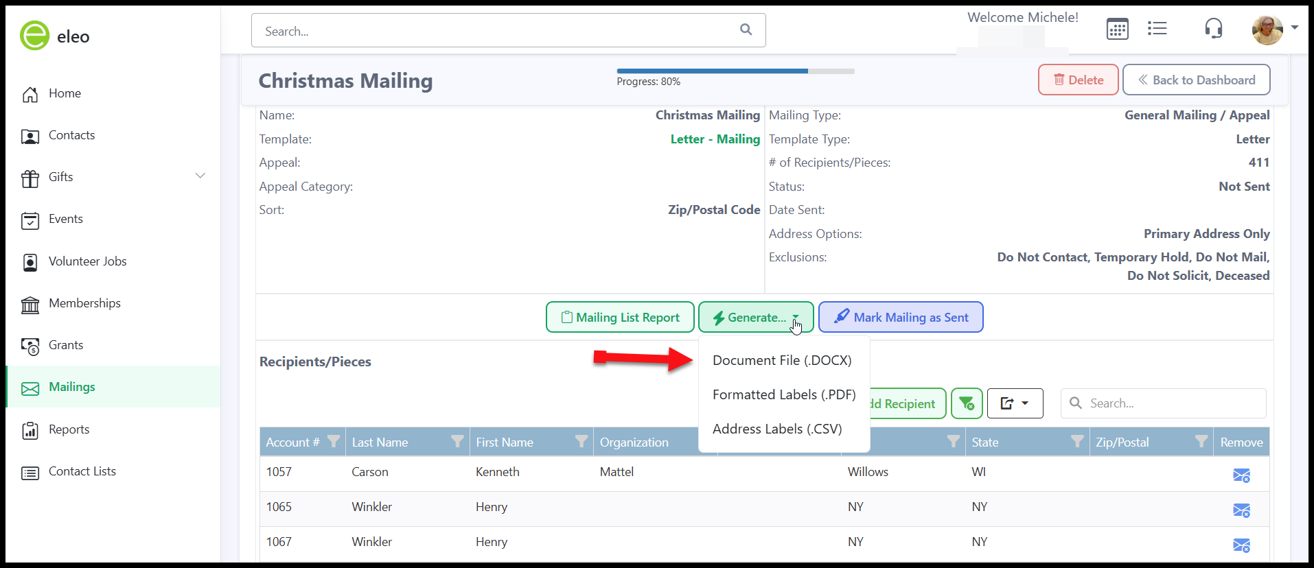
Task: Click the recipients Search field
Action: click(1163, 403)
